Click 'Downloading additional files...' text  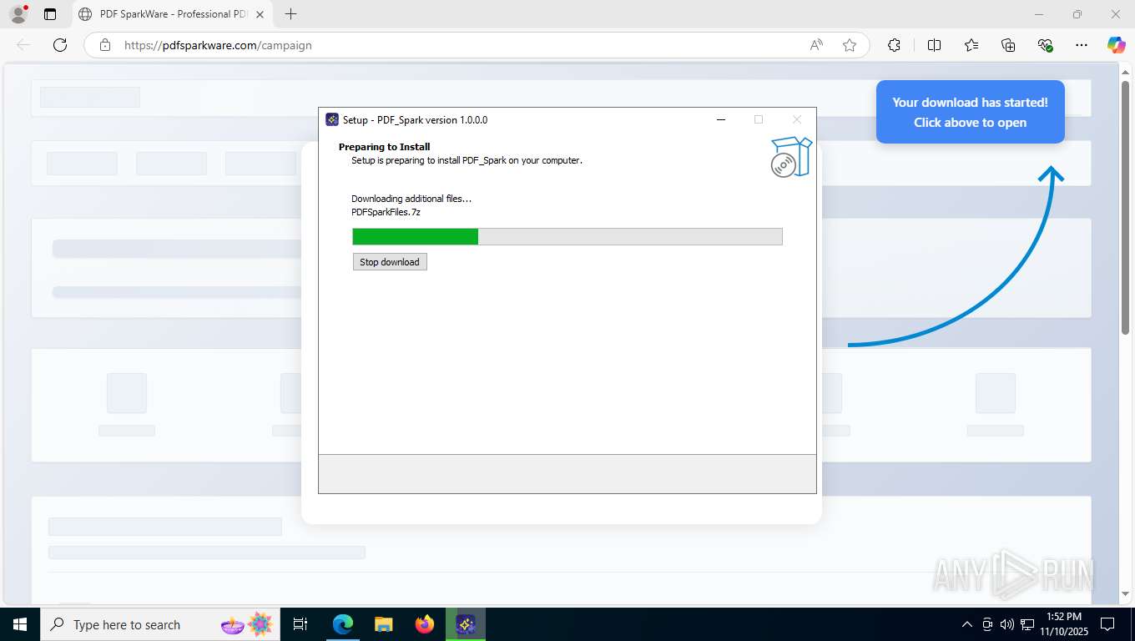[411, 199]
